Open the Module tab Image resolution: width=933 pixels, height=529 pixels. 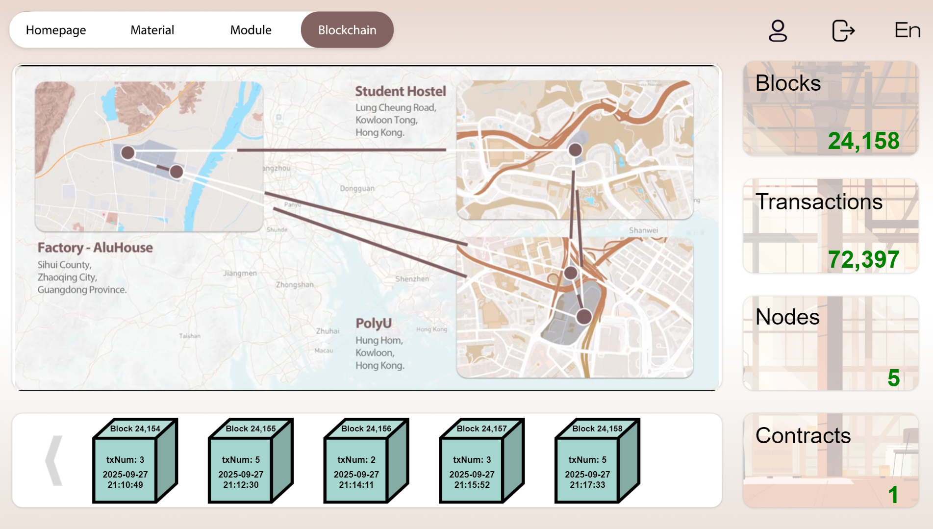coord(251,30)
